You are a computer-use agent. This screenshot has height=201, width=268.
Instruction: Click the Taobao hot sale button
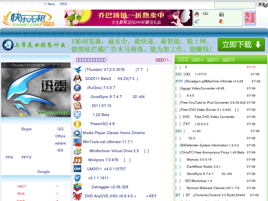pyautogui.click(x=250, y=18)
